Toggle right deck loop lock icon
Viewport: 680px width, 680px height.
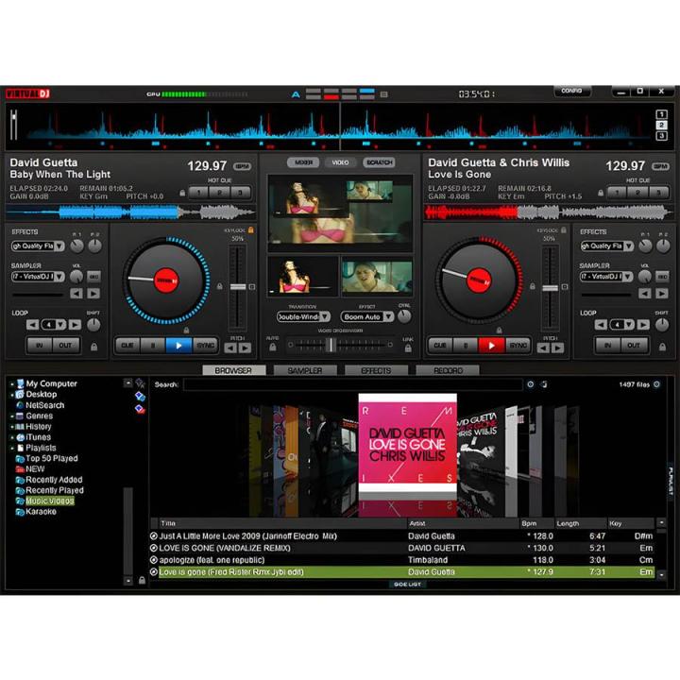[x=662, y=347]
